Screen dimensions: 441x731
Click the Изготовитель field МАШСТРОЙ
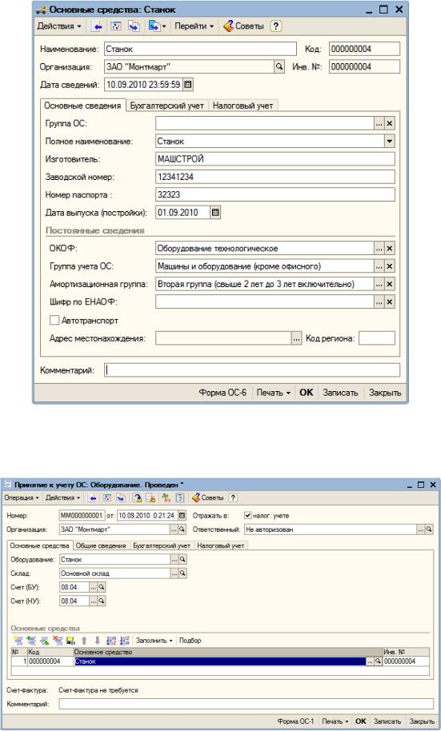click(275, 159)
